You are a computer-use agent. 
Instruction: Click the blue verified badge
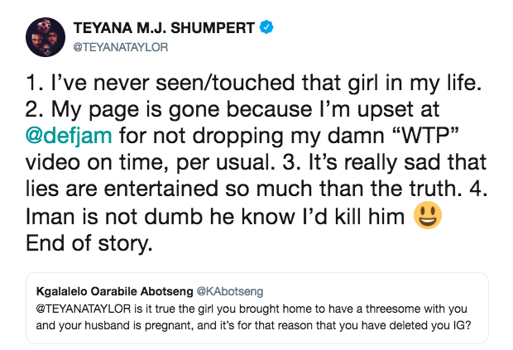click(x=266, y=27)
